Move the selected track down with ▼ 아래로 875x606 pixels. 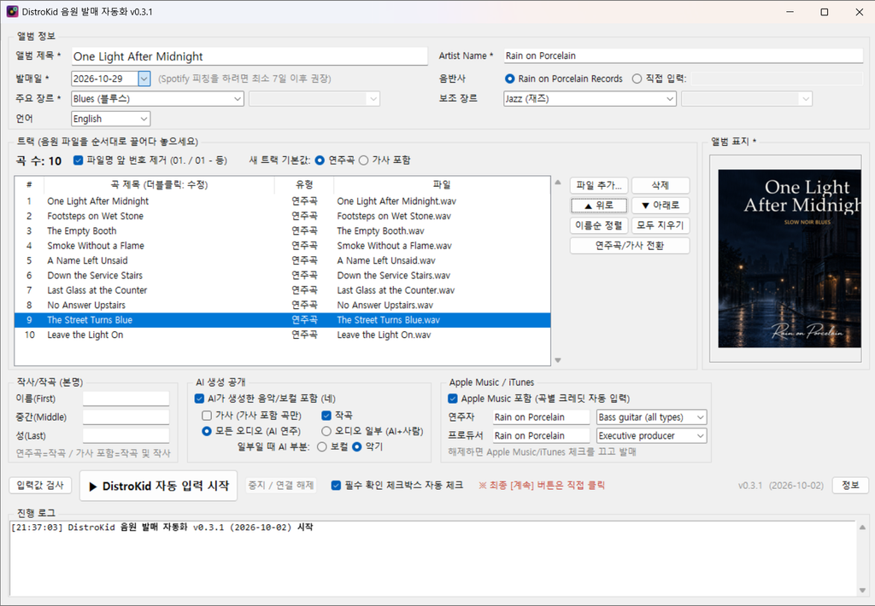click(661, 205)
